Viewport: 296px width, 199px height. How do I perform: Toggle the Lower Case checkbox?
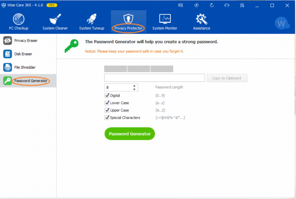[107, 103]
